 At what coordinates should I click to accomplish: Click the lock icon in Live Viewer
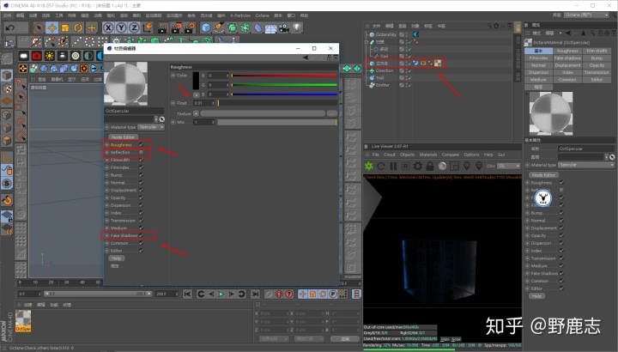click(x=430, y=166)
